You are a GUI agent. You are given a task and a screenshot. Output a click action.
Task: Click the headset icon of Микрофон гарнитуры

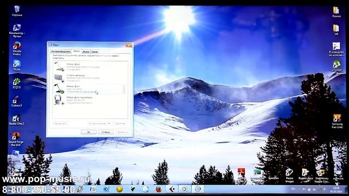click(x=59, y=100)
